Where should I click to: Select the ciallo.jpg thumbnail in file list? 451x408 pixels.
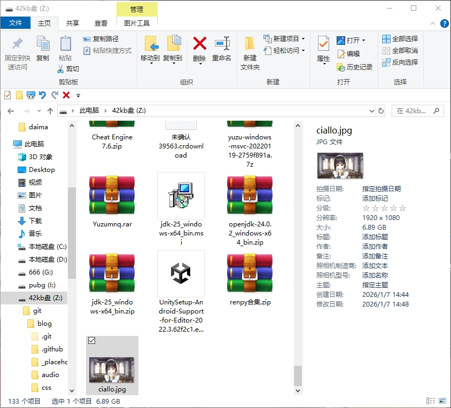pyautogui.click(x=112, y=370)
